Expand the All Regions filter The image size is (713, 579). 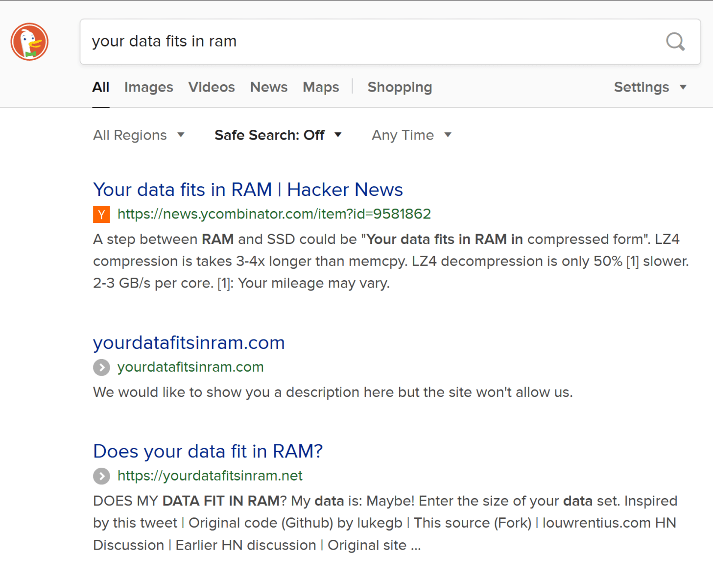[139, 135]
